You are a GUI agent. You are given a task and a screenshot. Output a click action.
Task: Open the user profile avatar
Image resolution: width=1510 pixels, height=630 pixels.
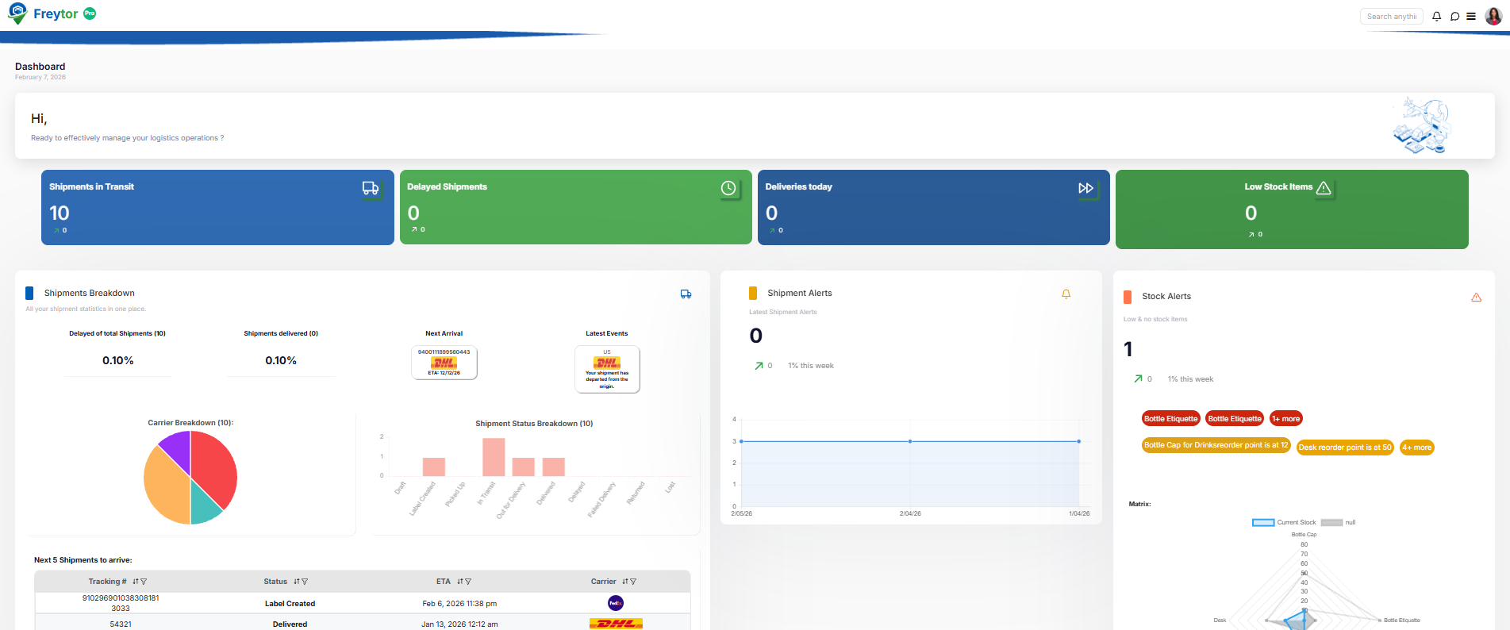click(1493, 16)
